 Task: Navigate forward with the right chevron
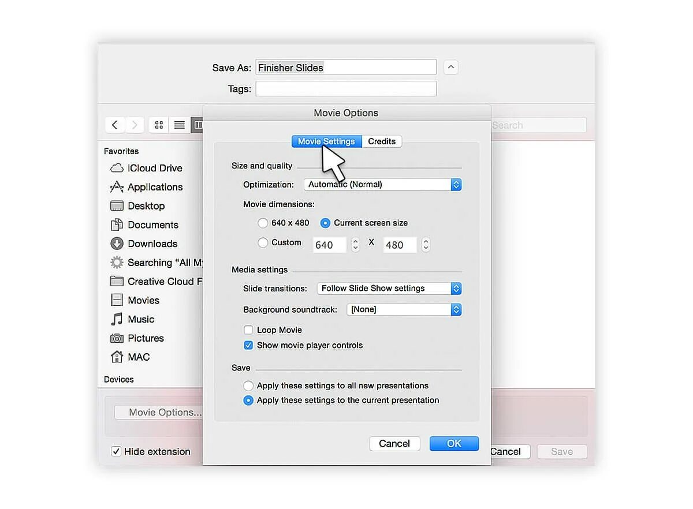click(x=134, y=125)
